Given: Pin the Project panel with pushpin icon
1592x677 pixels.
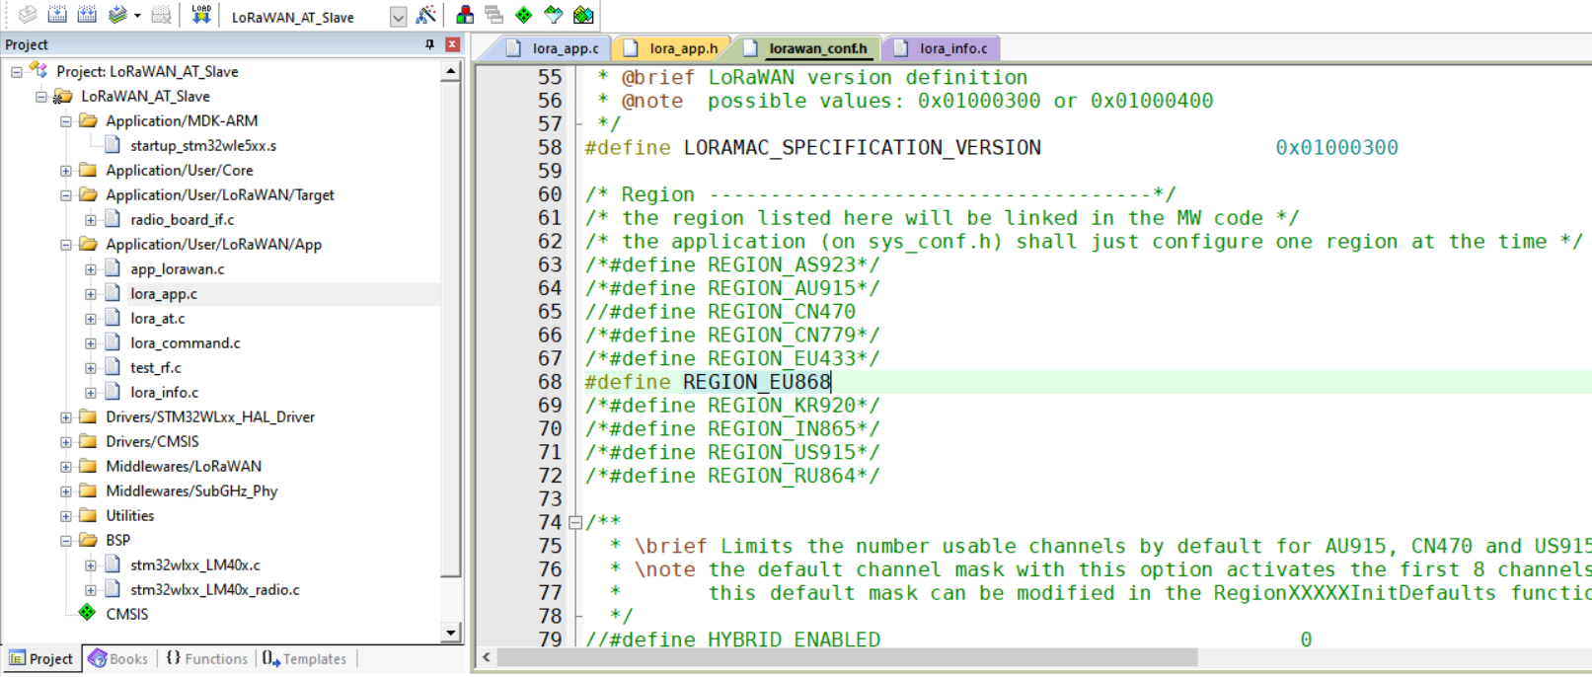Looking at the screenshot, I should (429, 44).
